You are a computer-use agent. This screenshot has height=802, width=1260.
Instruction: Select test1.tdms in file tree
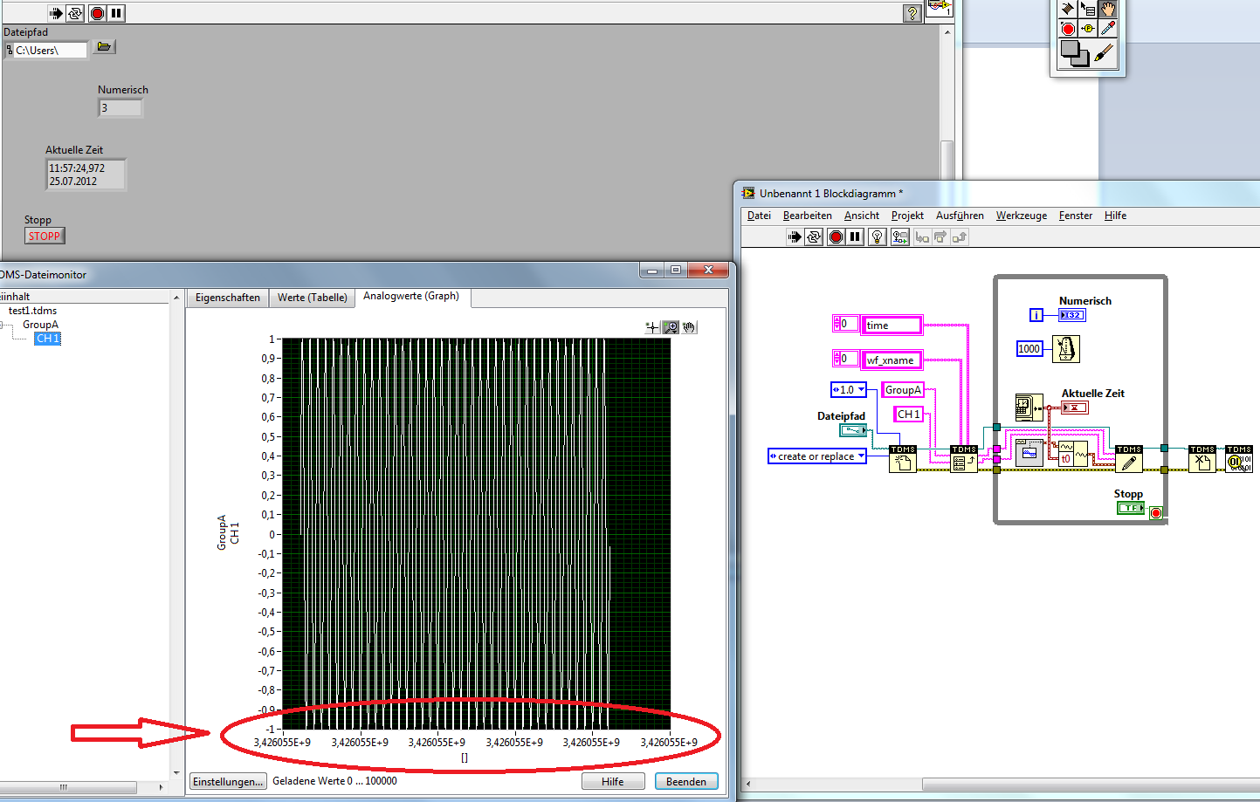(32, 311)
